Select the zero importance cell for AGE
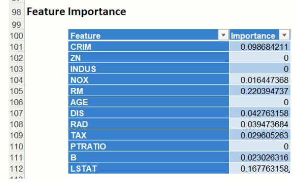 click(259, 102)
